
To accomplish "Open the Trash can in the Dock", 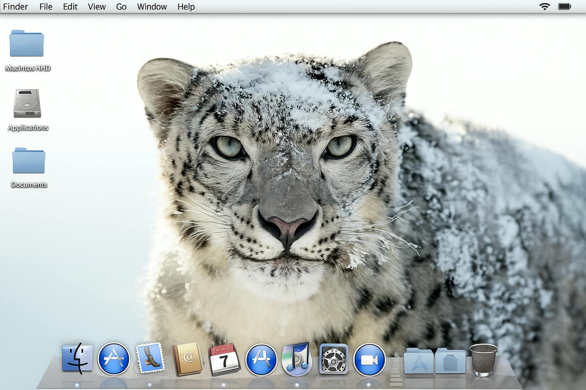I will [x=483, y=360].
